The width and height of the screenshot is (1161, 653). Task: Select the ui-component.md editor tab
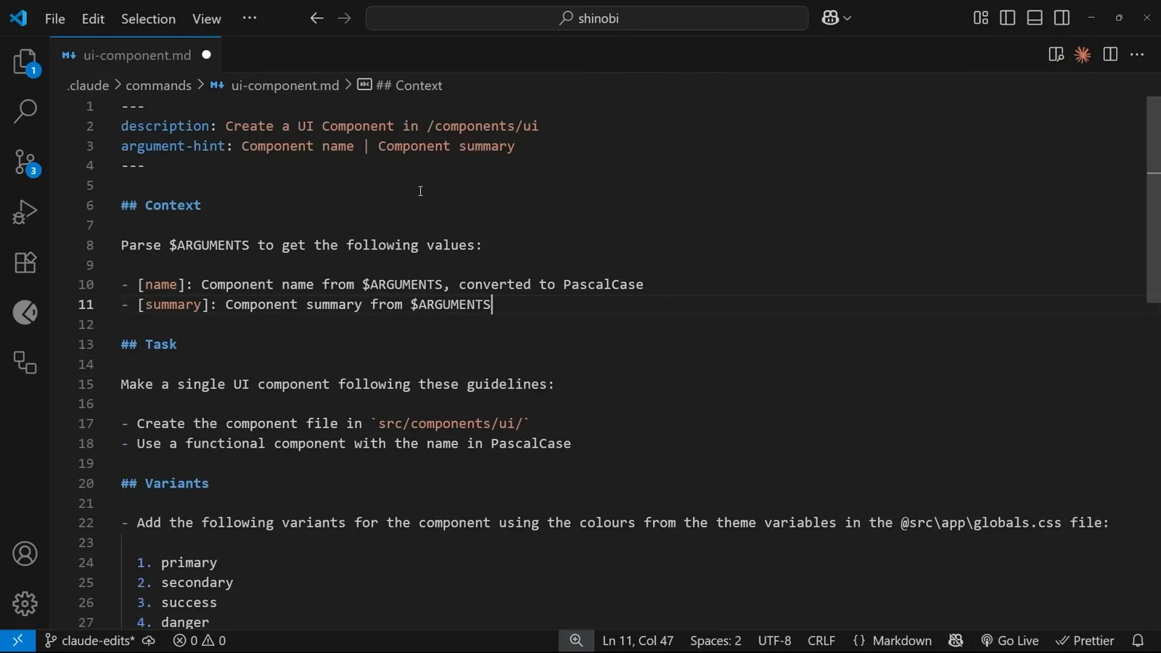tap(136, 55)
